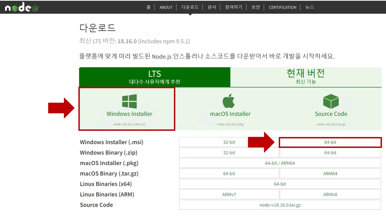
Task: Click the macOS Installer (.pkg) row label
Action: [x=109, y=163]
